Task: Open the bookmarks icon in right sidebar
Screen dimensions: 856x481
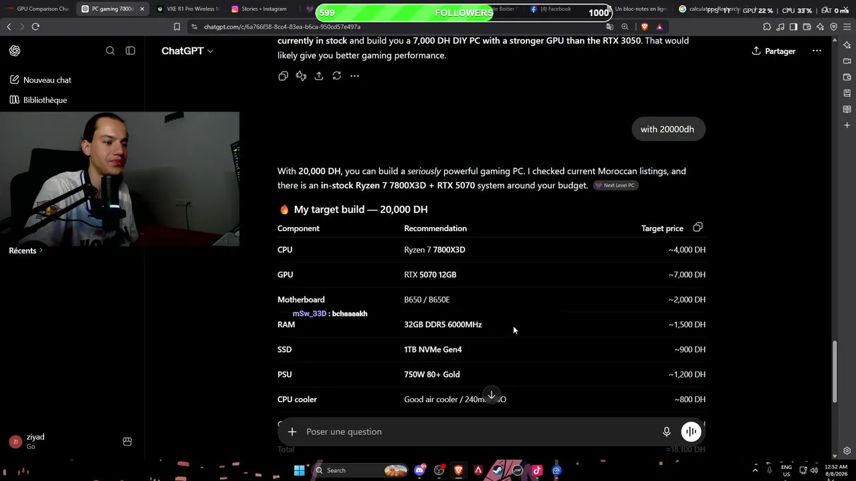Action: point(847,93)
